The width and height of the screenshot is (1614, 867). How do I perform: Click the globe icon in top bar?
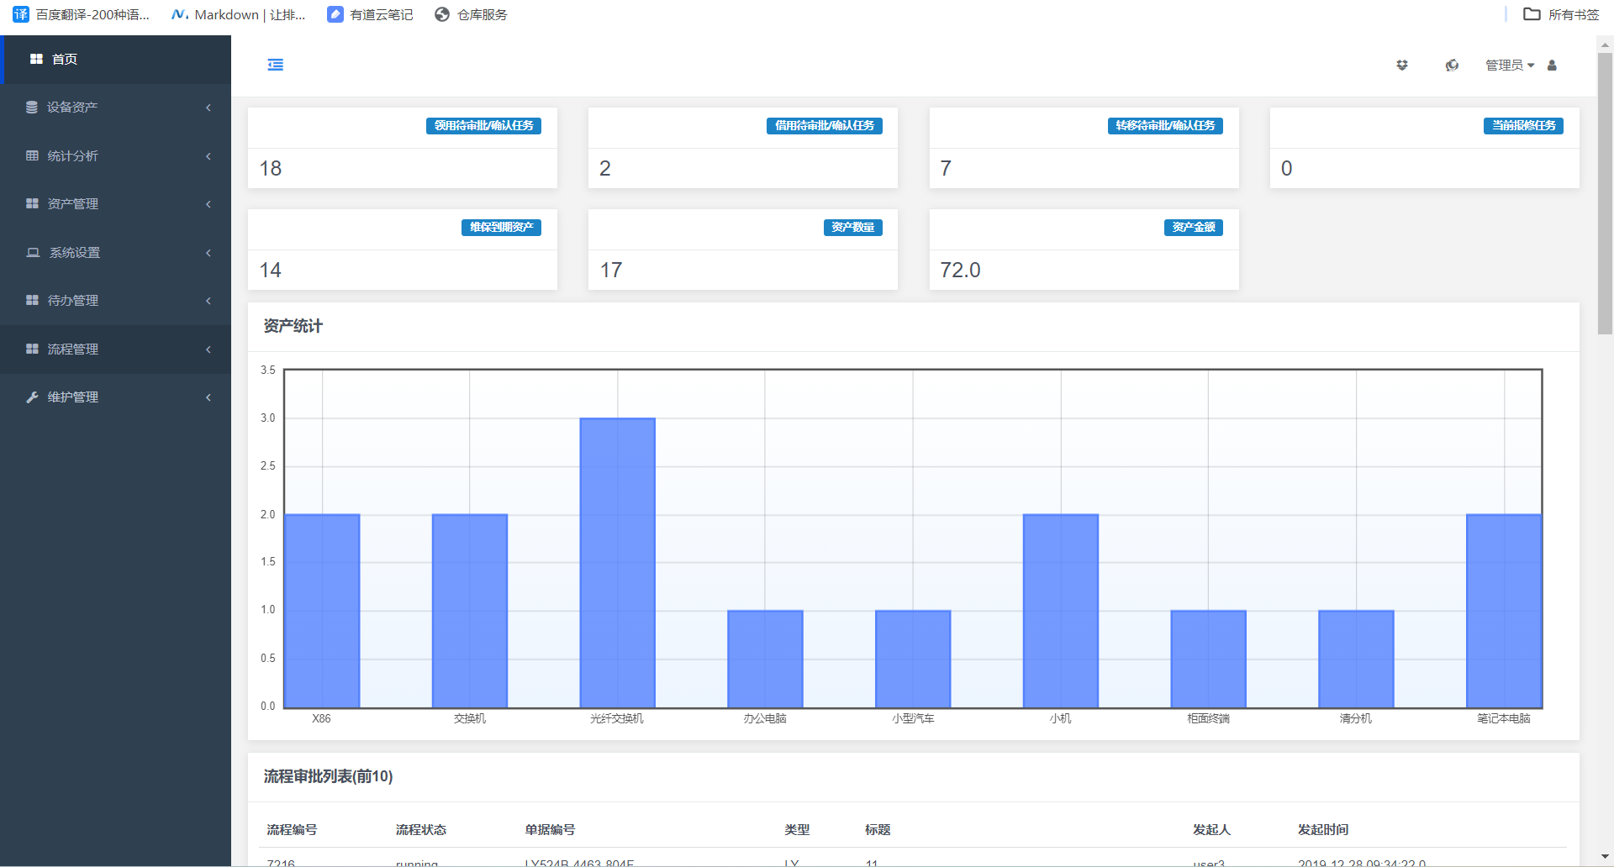(x=1452, y=65)
